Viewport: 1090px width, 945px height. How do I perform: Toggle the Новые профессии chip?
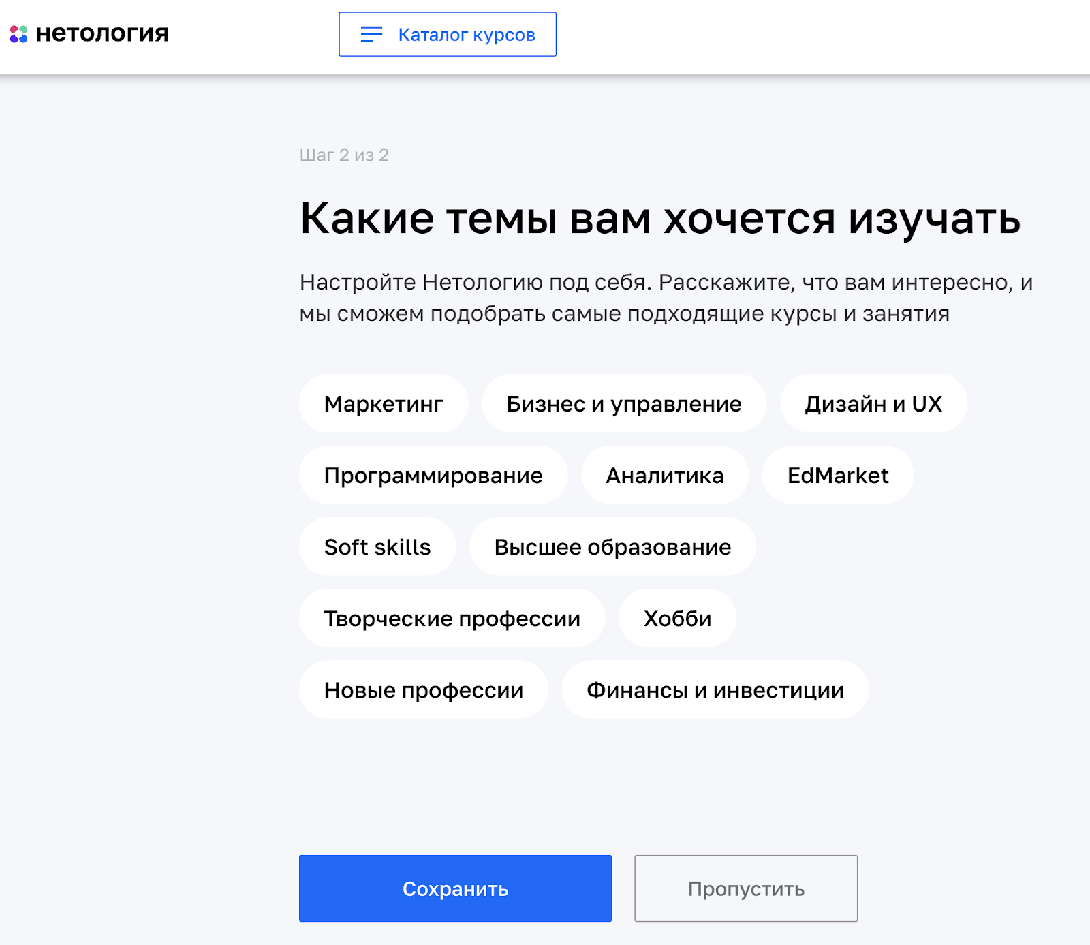point(424,690)
